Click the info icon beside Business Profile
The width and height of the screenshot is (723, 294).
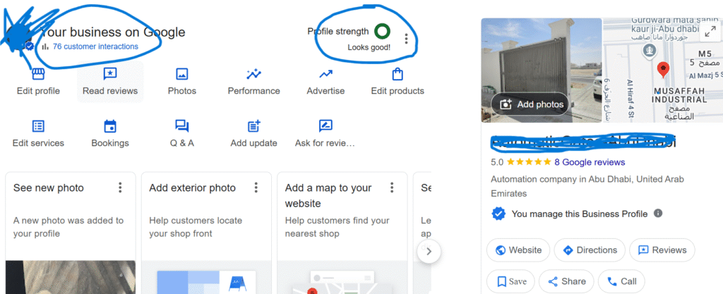click(x=658, y=214)
